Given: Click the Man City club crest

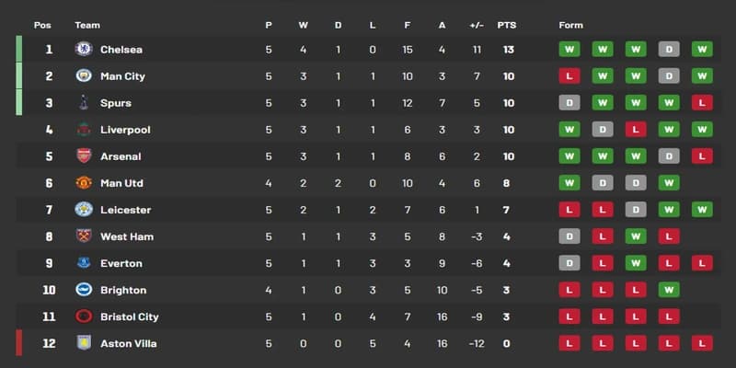Looking at the screenshot, I should click(x=84, y=75).
